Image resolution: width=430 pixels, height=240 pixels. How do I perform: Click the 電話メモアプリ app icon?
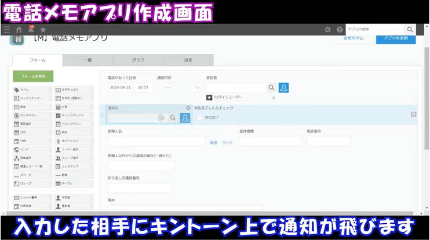tap(17, 39)
